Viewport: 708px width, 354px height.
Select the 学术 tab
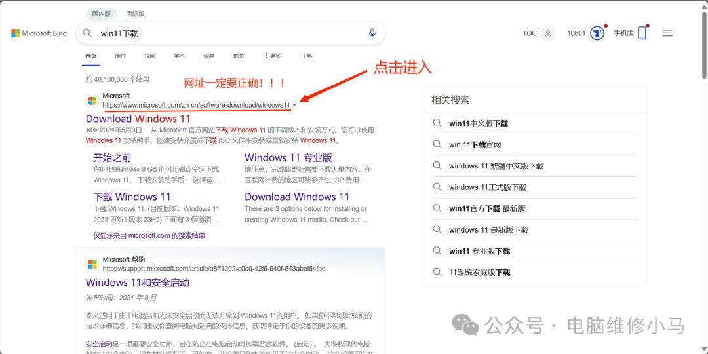(x=179, y=56)
